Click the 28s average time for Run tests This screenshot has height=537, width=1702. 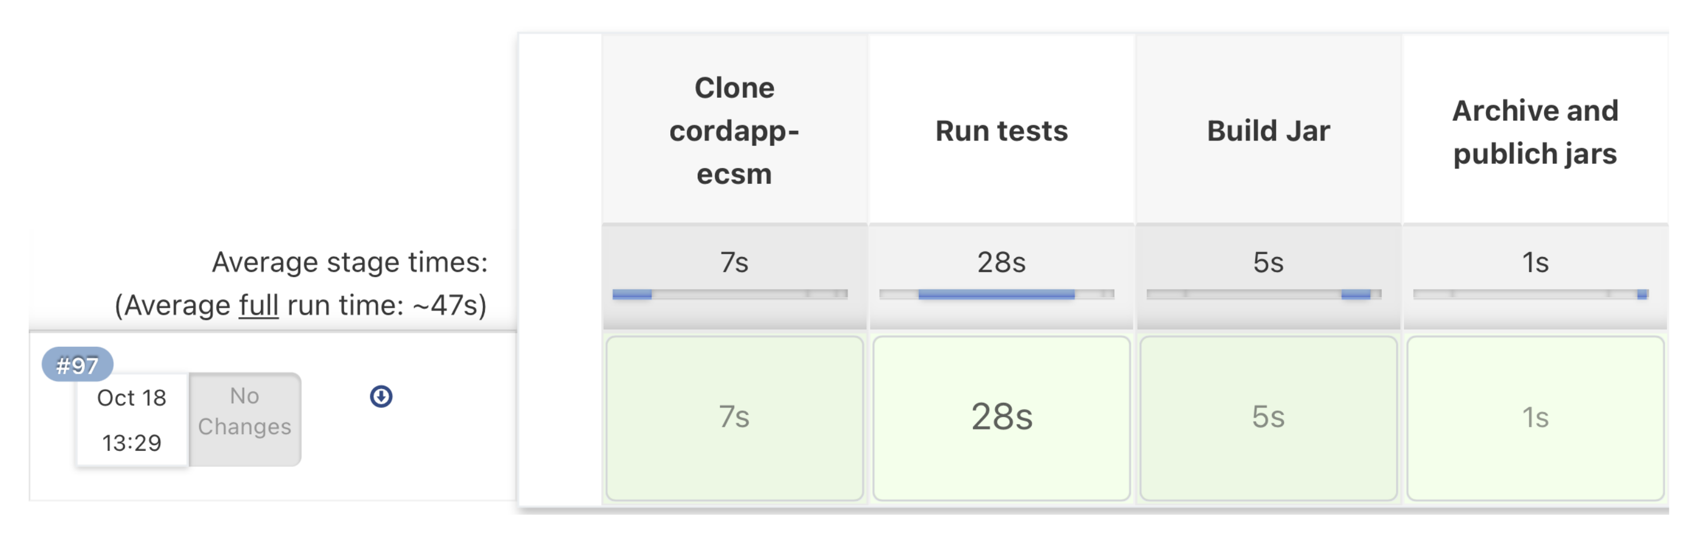tap(1001, 263)
